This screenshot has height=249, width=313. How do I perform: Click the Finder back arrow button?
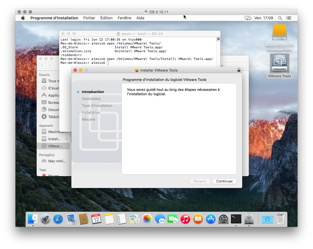(x=42, y=65)
